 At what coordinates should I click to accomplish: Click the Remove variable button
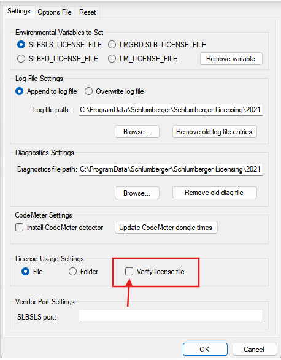[x=231, y=59]
